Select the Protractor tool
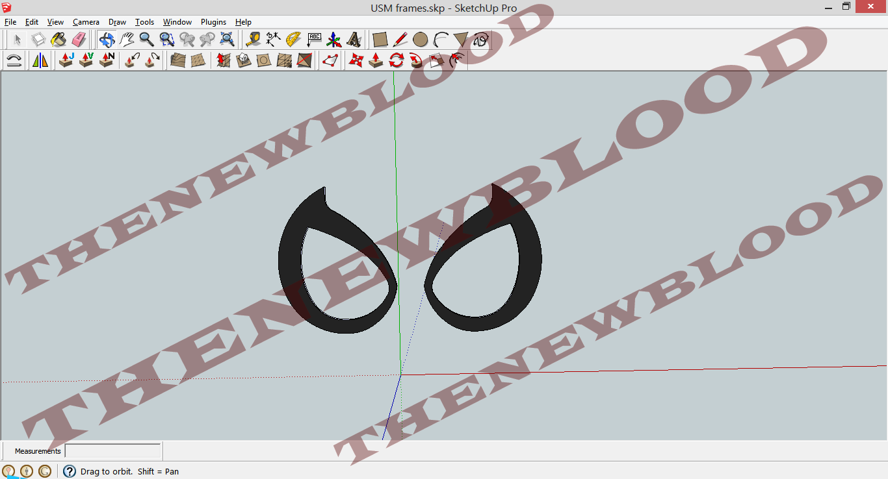The image size is (888, 479). [294, 40]
